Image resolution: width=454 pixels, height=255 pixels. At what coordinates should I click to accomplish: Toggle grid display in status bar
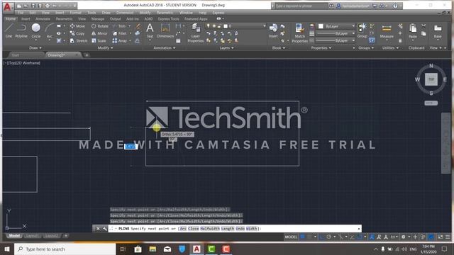303,237
